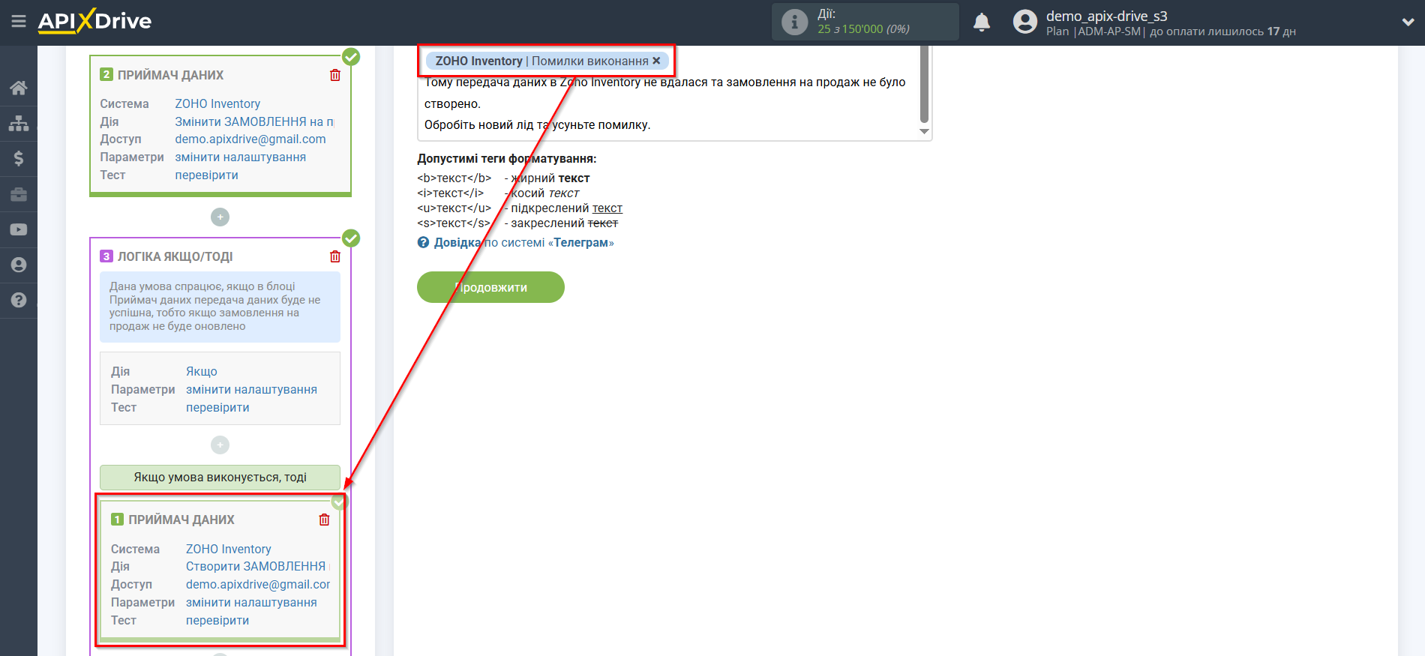Open the profile icon in sidebar

coord(19,265)
